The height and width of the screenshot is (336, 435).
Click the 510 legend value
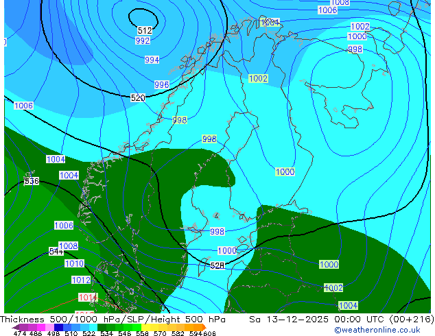(71, 333)
